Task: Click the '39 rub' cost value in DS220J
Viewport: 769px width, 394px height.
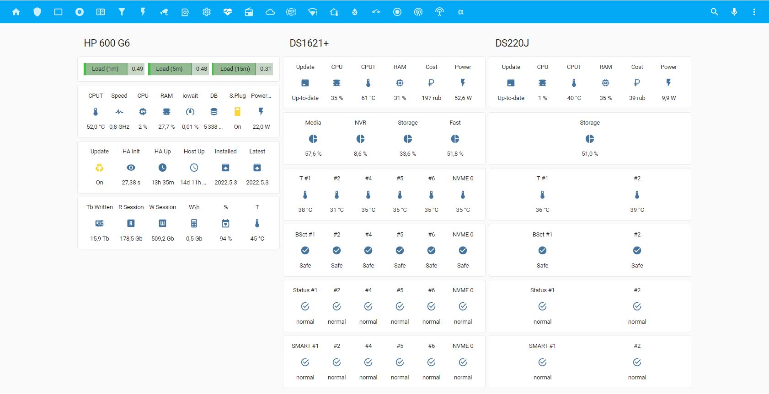Action: point(637,98)
